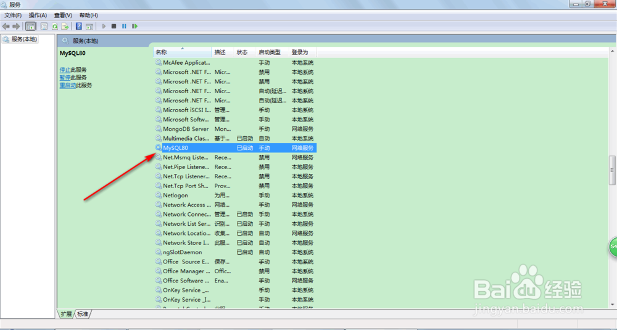Sort by the 登录为 column header
Viewport: 617px width, 330px height.
(x=302, y=52)
